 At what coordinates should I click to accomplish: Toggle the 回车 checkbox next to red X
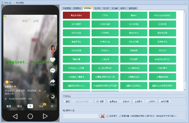click(x=108, y=116)
